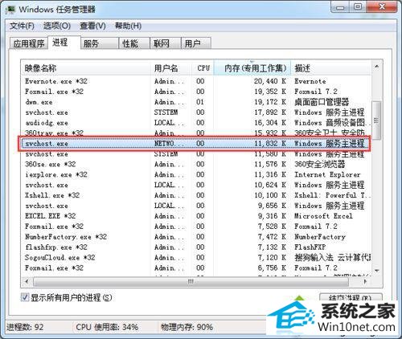Sort by 内存(专用工作集) column header
This screenshot has height=339, width=402.
click(x=252, y=68)
